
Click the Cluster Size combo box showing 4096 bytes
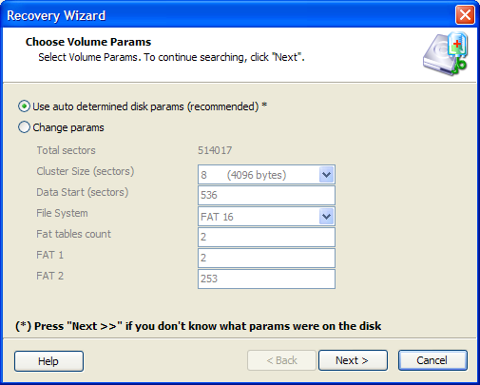266,175
